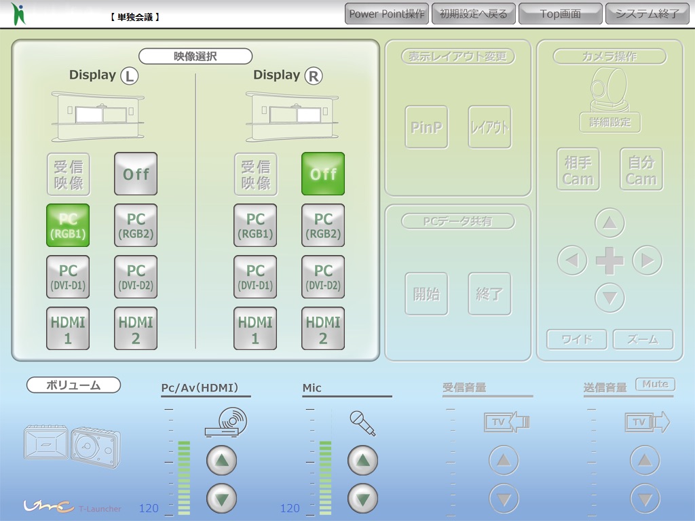This screenshot has width=695, height=521.
Task: Click 初期設定へ戻る button
Action: pyautogui.click(x=474, y=14)
